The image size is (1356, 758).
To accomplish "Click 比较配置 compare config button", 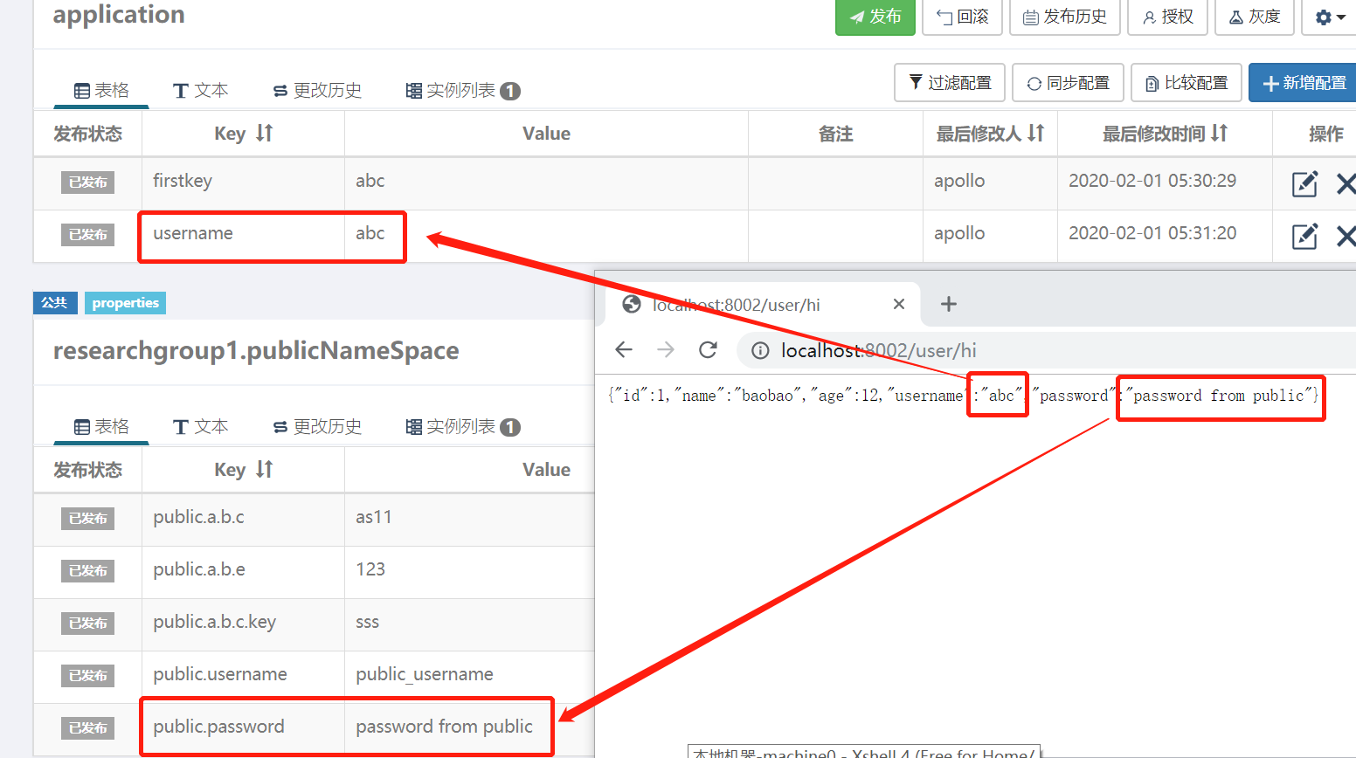I will 1186,83.
